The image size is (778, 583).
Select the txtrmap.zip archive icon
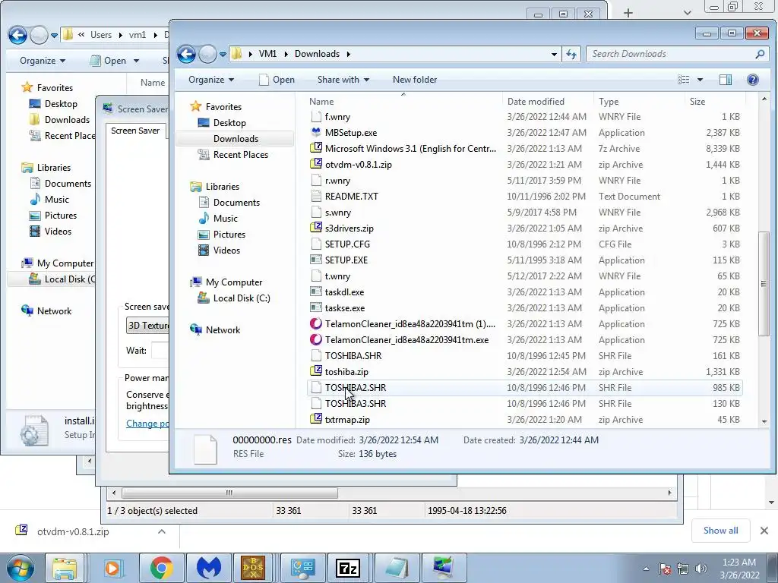(x=316, y=419)
